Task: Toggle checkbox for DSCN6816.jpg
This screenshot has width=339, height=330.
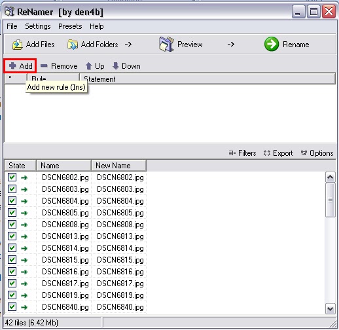Action: point(12,271)
